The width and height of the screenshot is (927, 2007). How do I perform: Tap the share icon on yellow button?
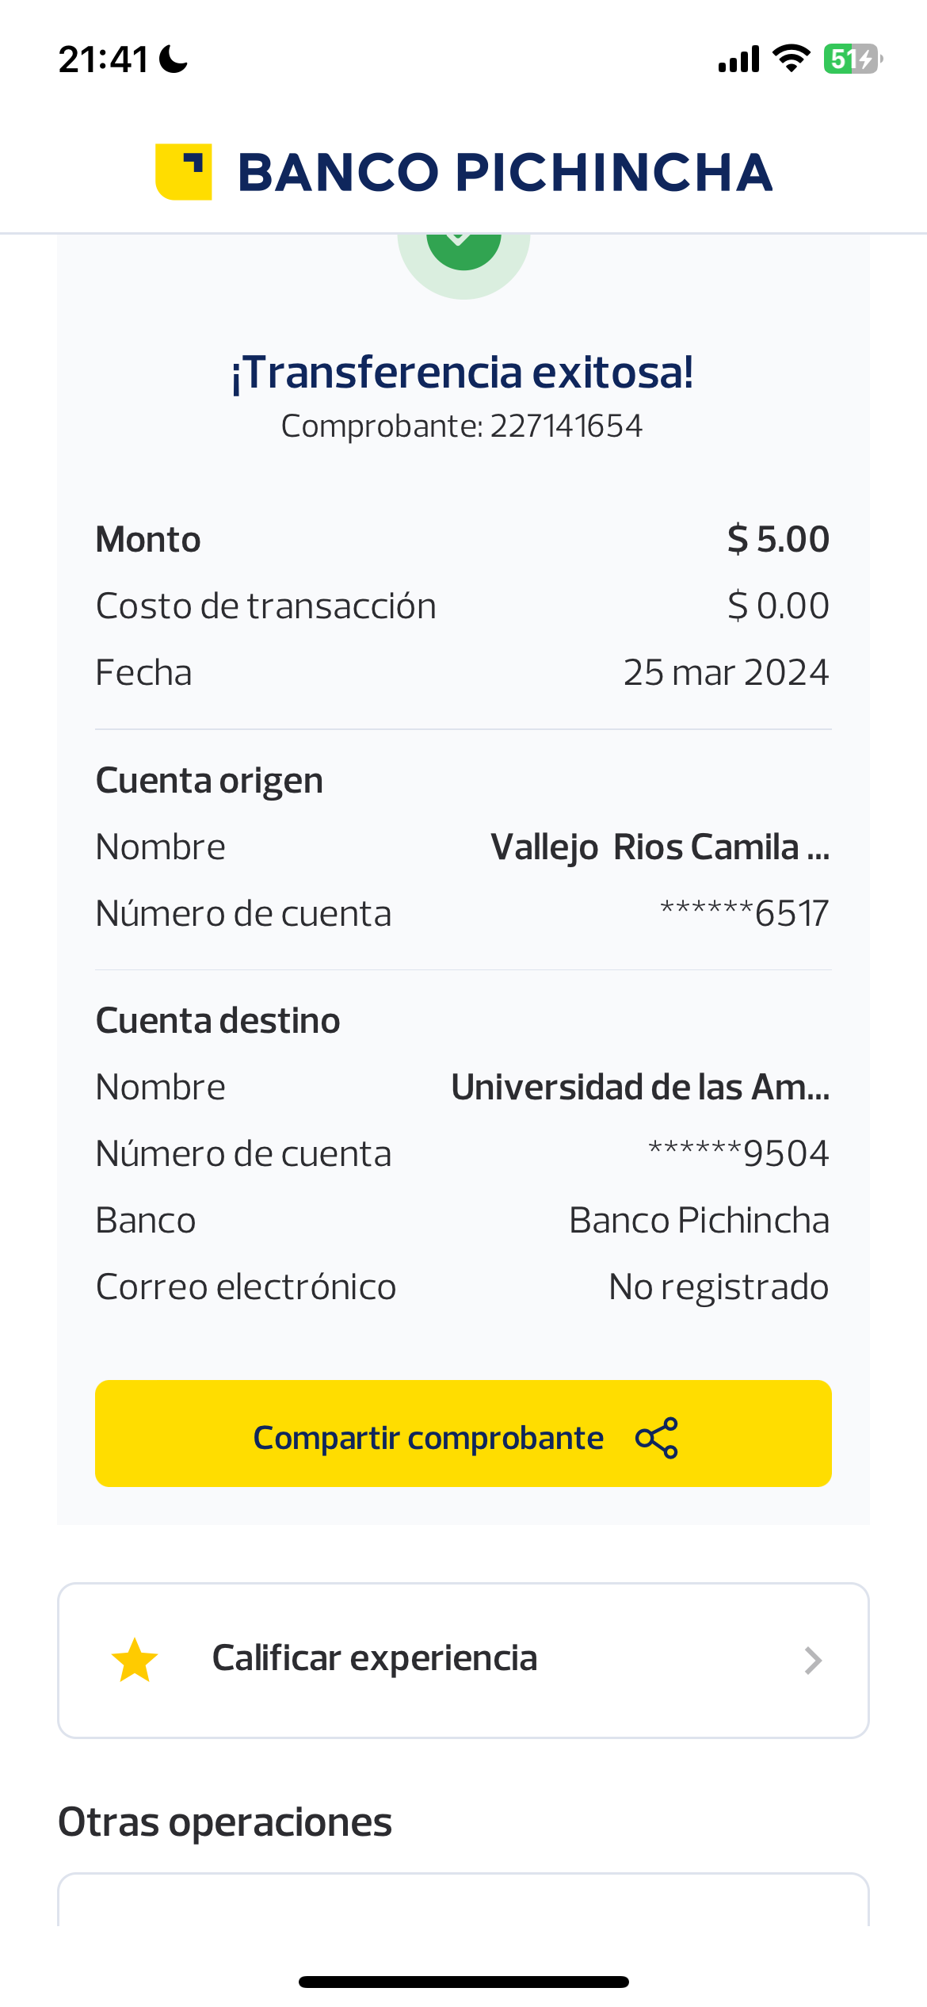[657, 1437]
